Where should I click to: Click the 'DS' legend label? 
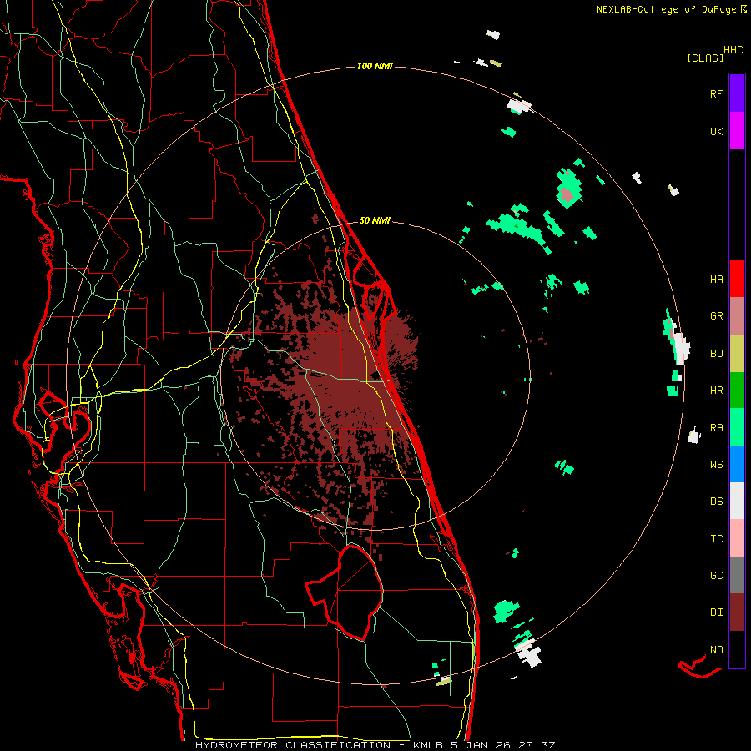click(716, 502)
